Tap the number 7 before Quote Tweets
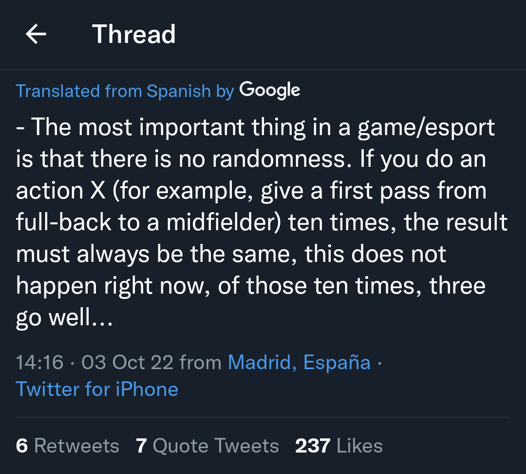 click(141, 446)
